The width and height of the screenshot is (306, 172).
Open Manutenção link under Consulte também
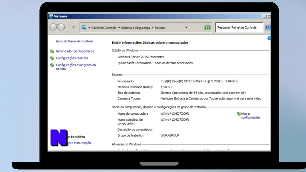(x=79, y=143)
